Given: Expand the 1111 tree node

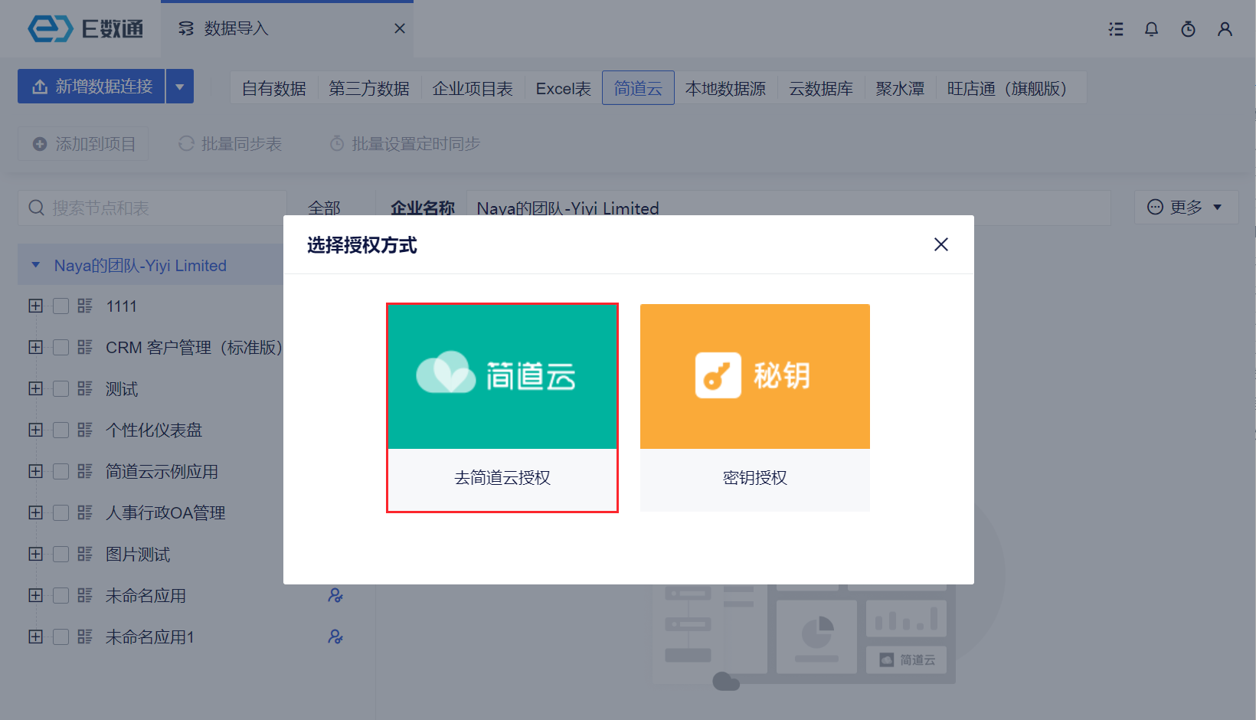Looking at the screenshot, I should (35, 306).
